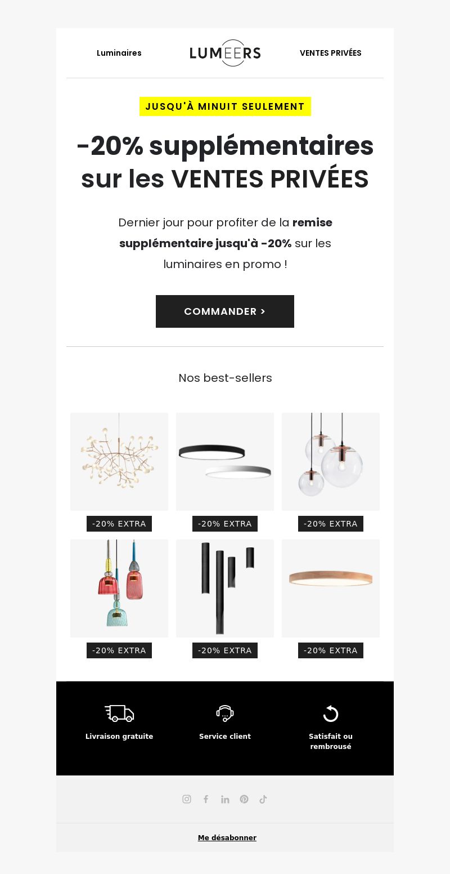Click the COMMANDER button
This screenshot has width=450, height=874.
225,311
